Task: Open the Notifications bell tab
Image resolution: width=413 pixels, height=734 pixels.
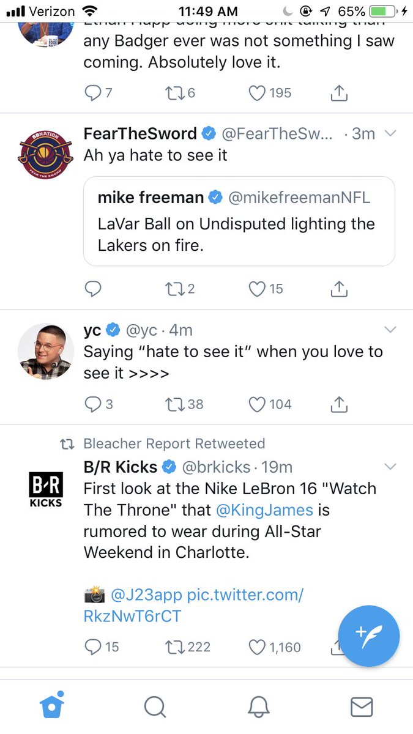Action: click(258, 707)
